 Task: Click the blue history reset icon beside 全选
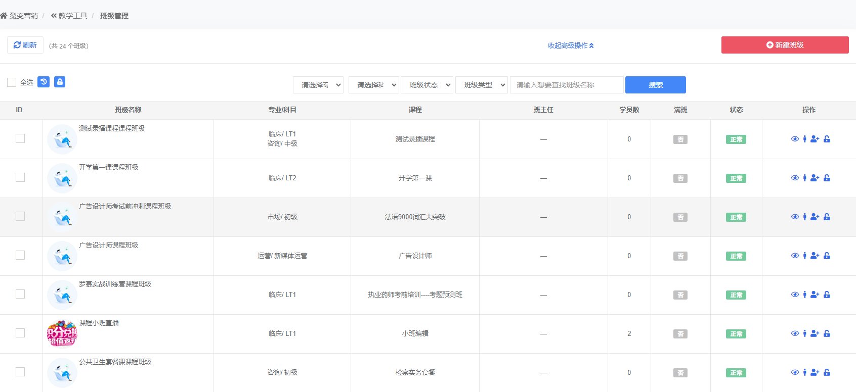pos(44,82)
